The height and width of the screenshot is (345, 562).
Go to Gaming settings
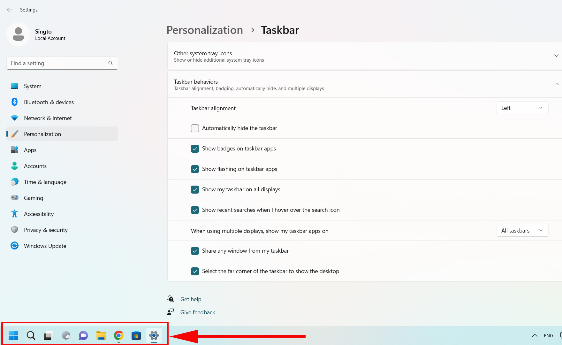click(62, 198)
